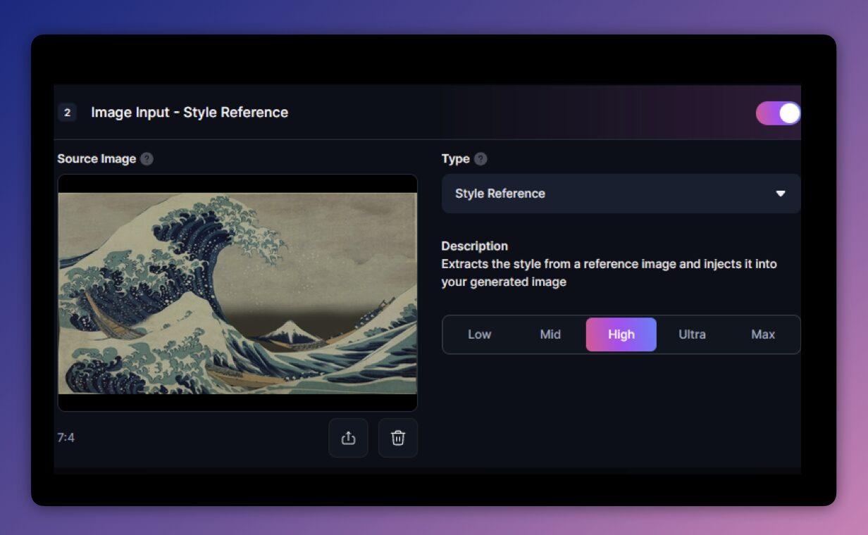The height and width of the screenshot is (535, 868).
Task: Click the High segment of the strength selector
Action: pyautogui.click(x=621, y=334)
